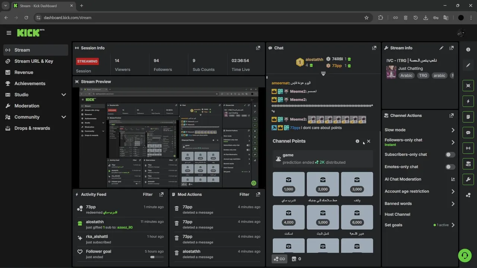Edit stream info with the pencil icon in panel header
This screenshot has width=477, height=268.
coord(442,48)
